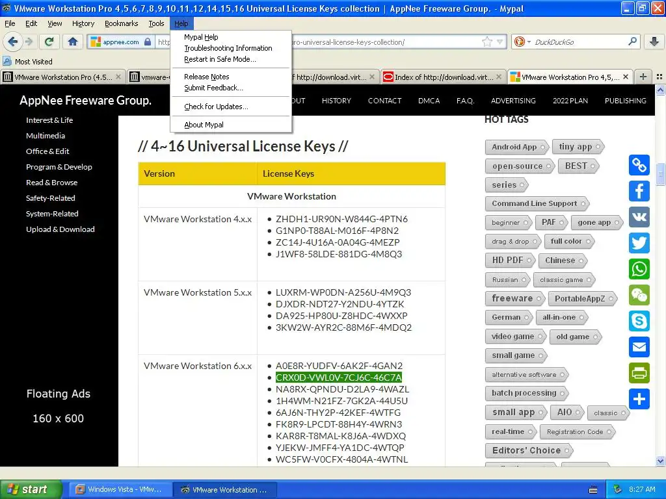
Task: Click the padlock site identity icon
Action: tap(148, 42)
